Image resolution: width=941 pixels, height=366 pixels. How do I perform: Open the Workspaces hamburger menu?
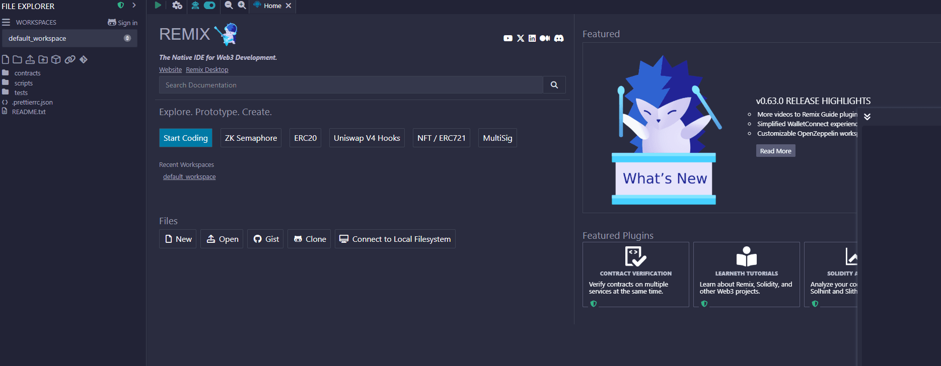point(6,22)
